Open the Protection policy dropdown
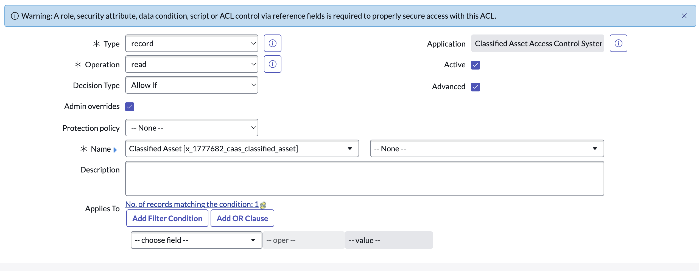The height and width of the screenshot is (271, 699). pos(192,128)
